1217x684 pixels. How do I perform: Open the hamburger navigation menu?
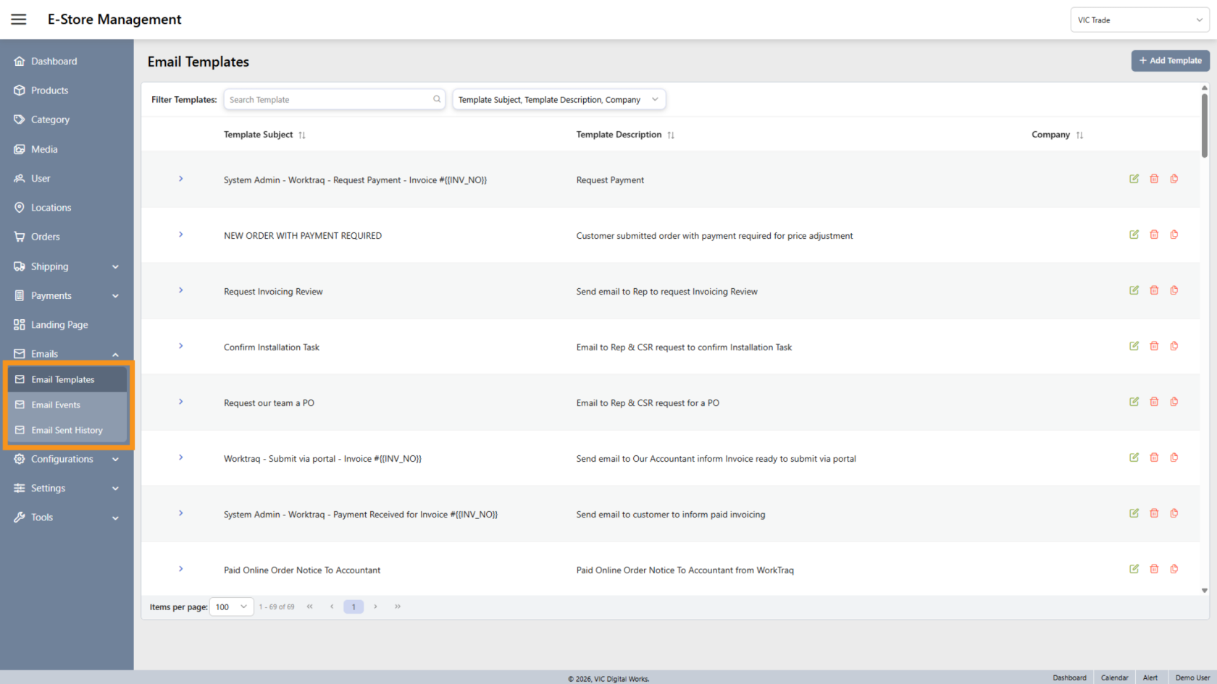tap(19, 20)
